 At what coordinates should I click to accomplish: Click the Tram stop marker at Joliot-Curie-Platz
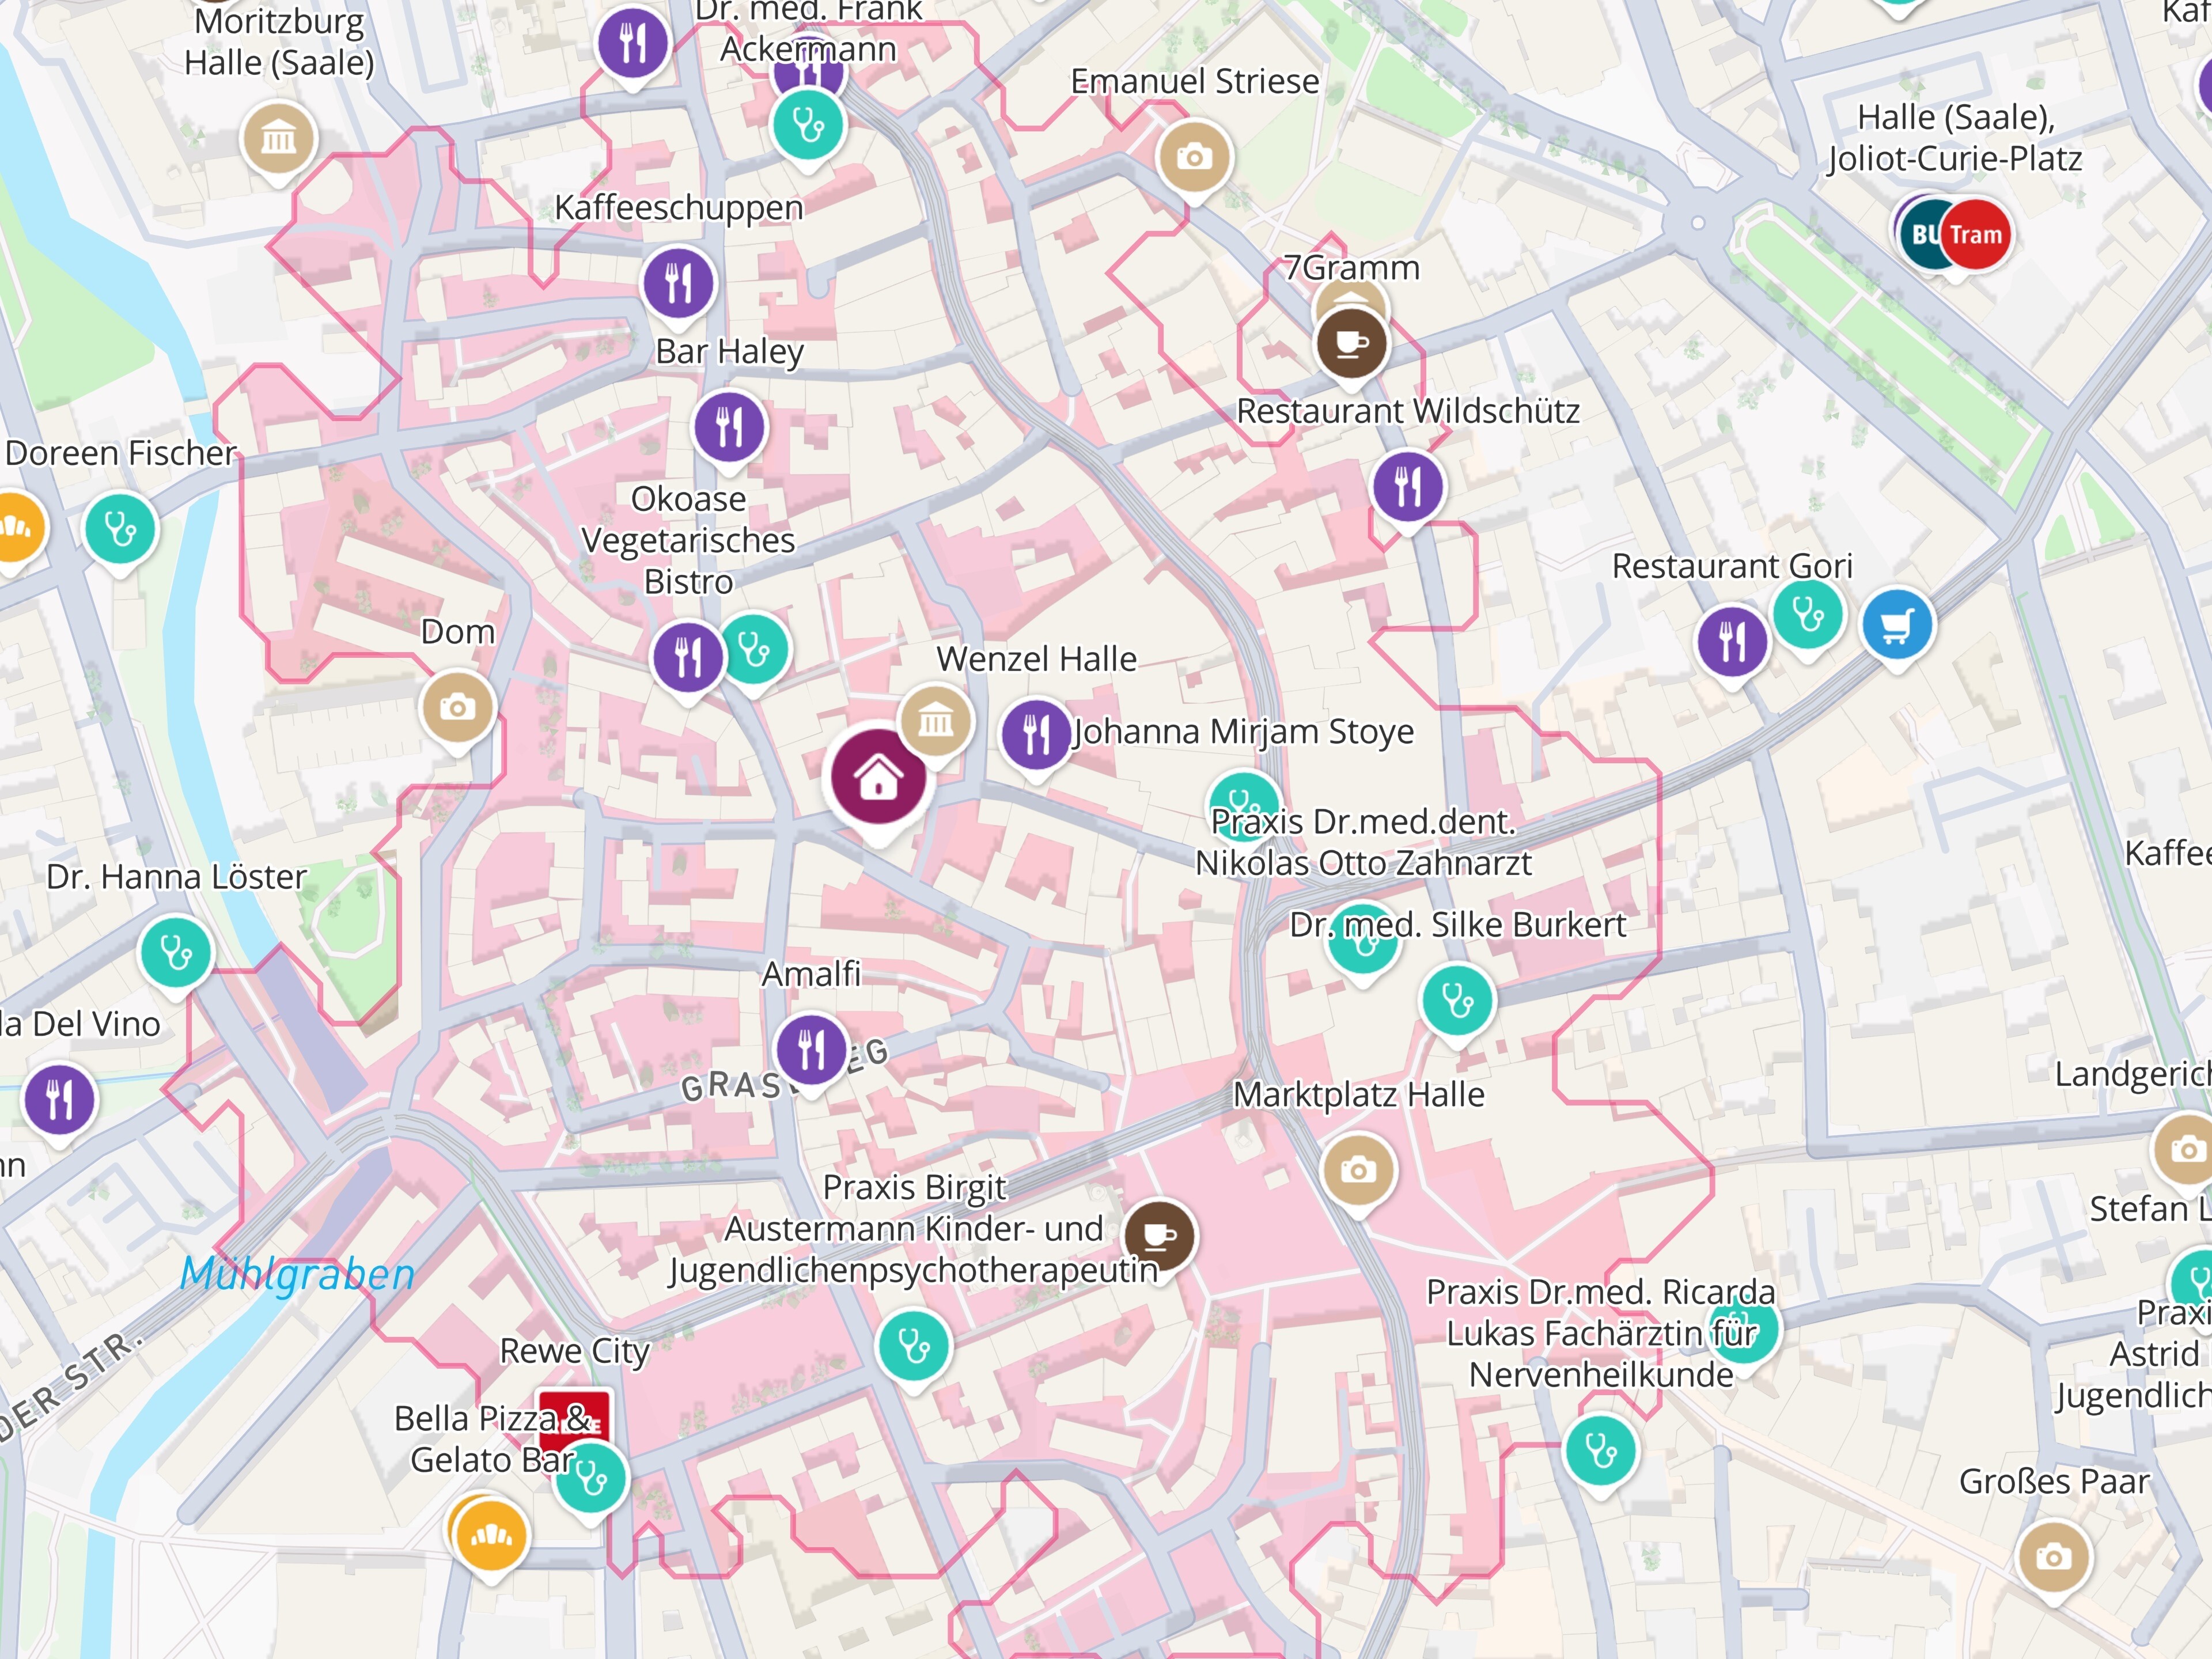[1974, 234]
